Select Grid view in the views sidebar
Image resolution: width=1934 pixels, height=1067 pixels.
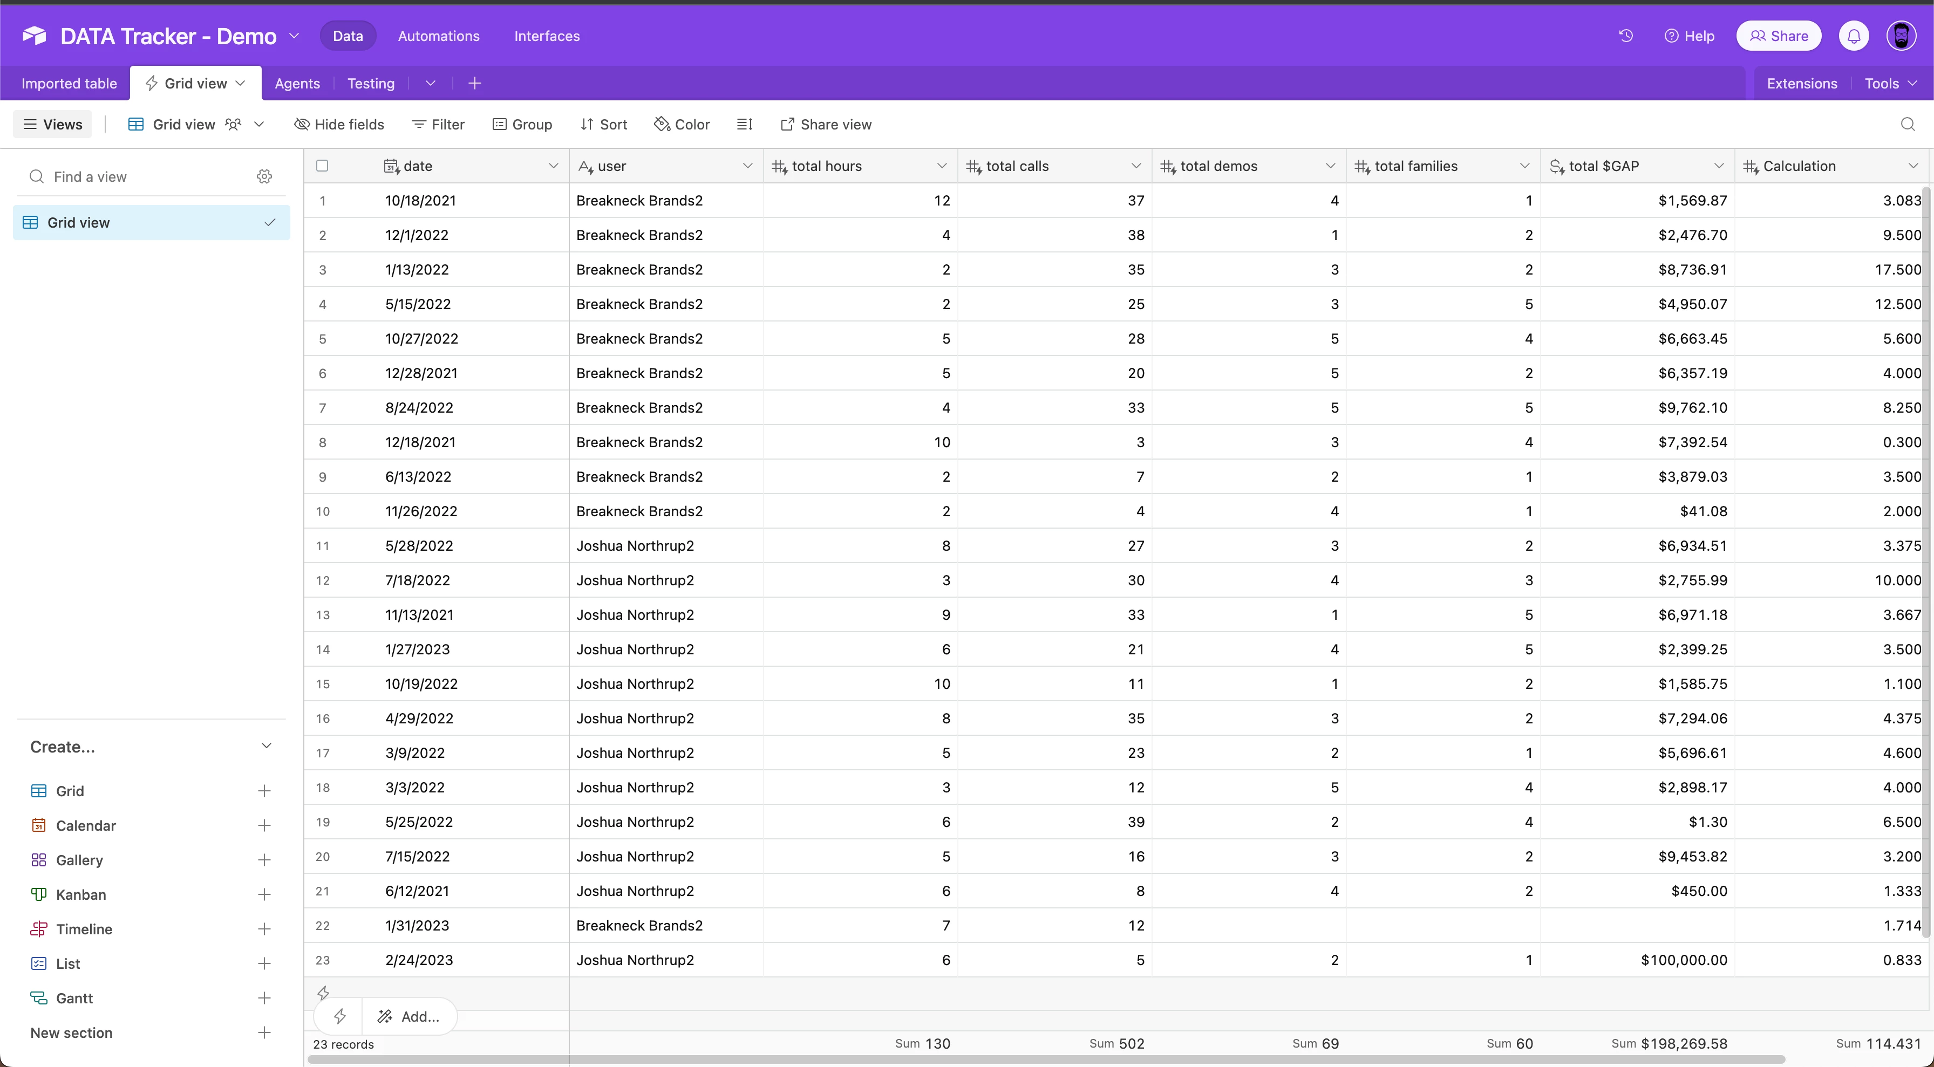pyautogui.click(x=152, y=222)
